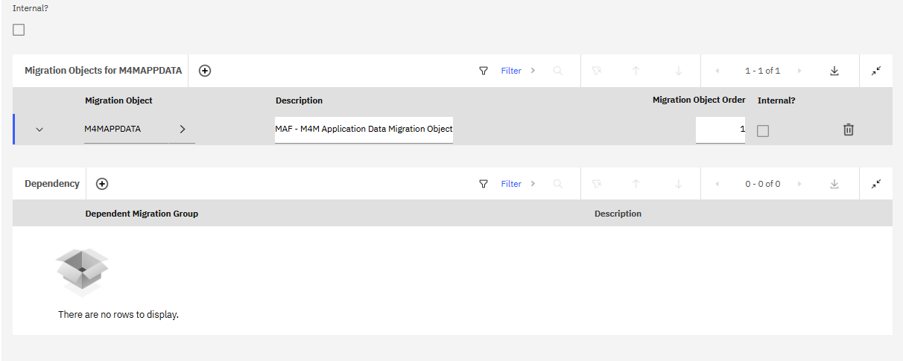Toggle the top Internal? checkbox
Viewport: 903px width, 361px height.
coord(19,30)
